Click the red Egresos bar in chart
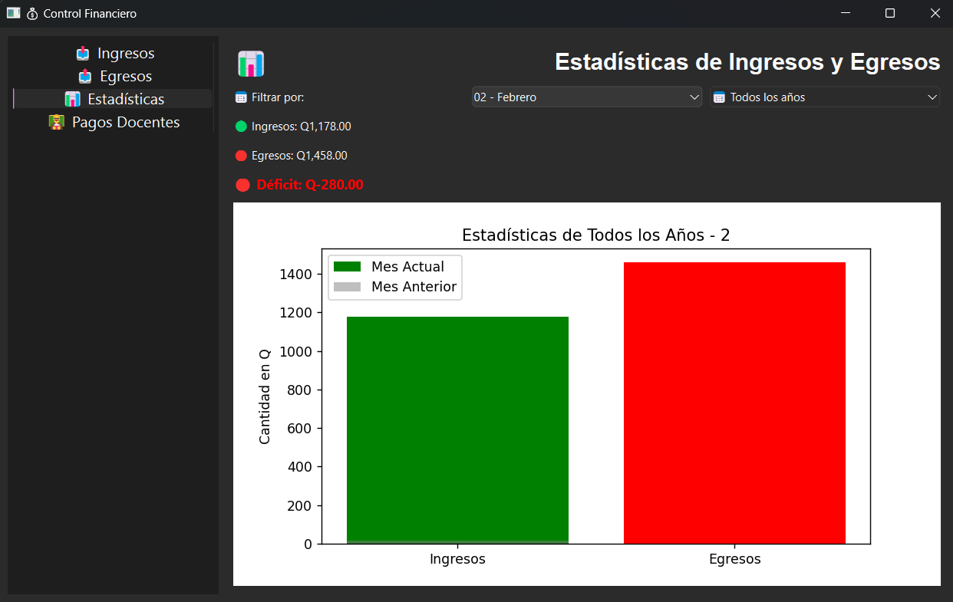The image size is (953, 602). (734, 403)
